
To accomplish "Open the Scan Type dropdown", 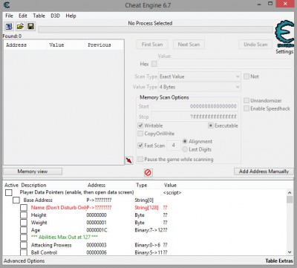I will 200,76.
